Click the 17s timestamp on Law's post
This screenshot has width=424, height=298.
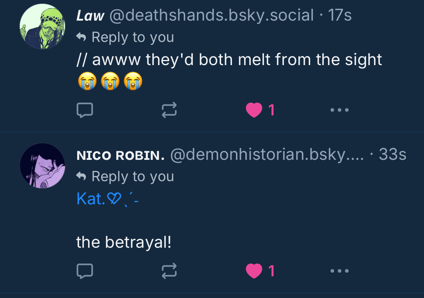coord(340,16)
